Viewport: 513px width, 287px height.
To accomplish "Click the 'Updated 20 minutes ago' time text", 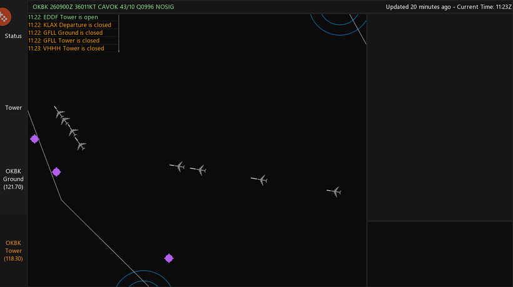I will 418,7.
